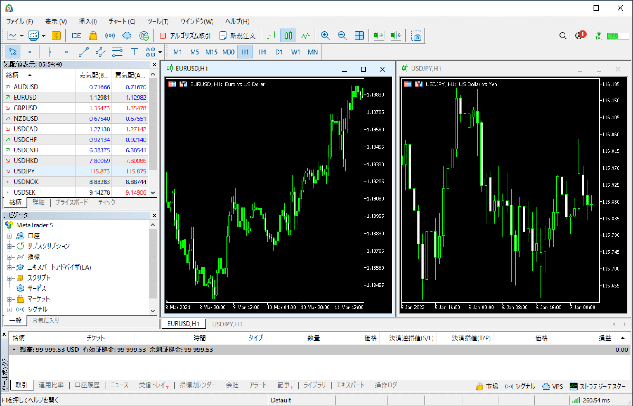Select the candlestick chart display icon
The height and width of the screenshot is (406, 633).
click(288, 36)
